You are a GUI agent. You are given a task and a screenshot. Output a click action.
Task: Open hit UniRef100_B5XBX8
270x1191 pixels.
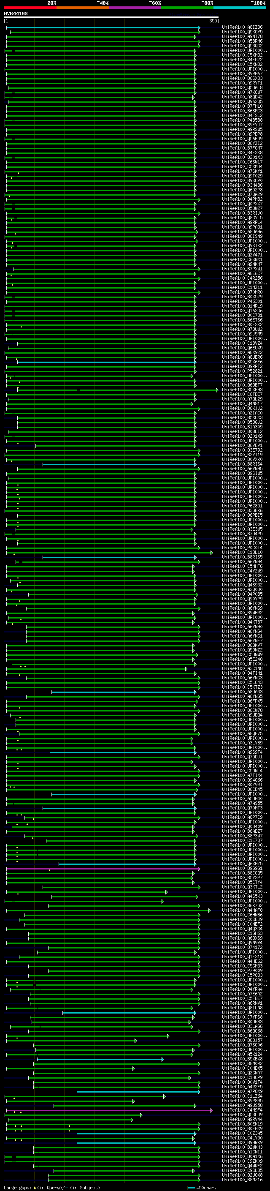point(242,1059)
